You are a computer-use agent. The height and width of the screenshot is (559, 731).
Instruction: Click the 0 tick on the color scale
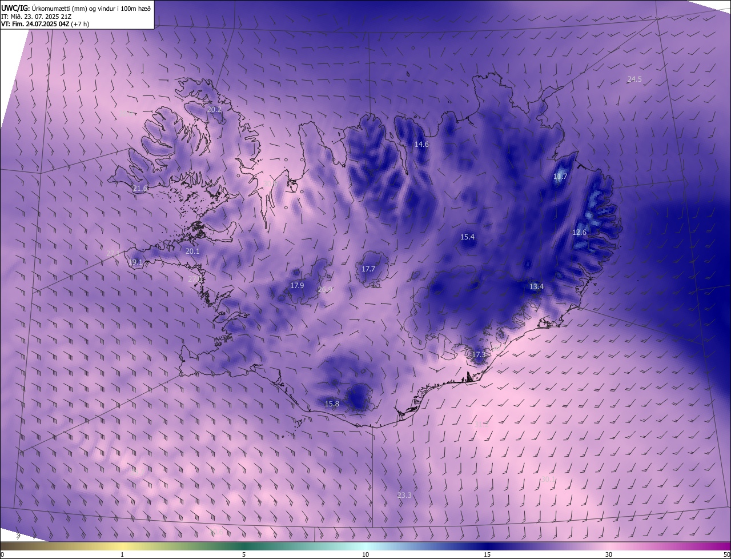click(x=2, y=555)
